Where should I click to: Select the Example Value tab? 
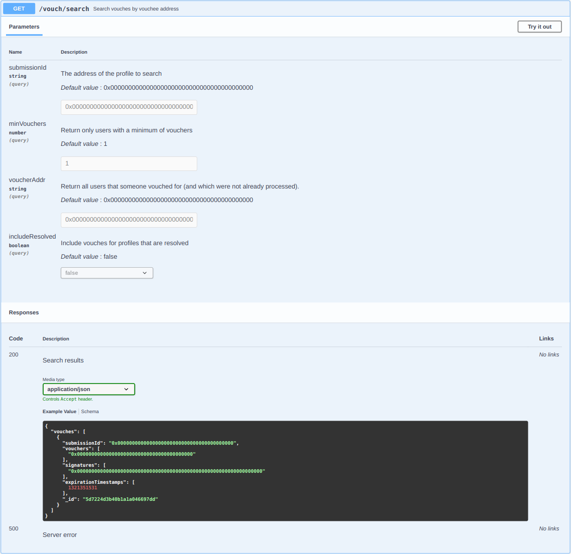coord(59,412)
